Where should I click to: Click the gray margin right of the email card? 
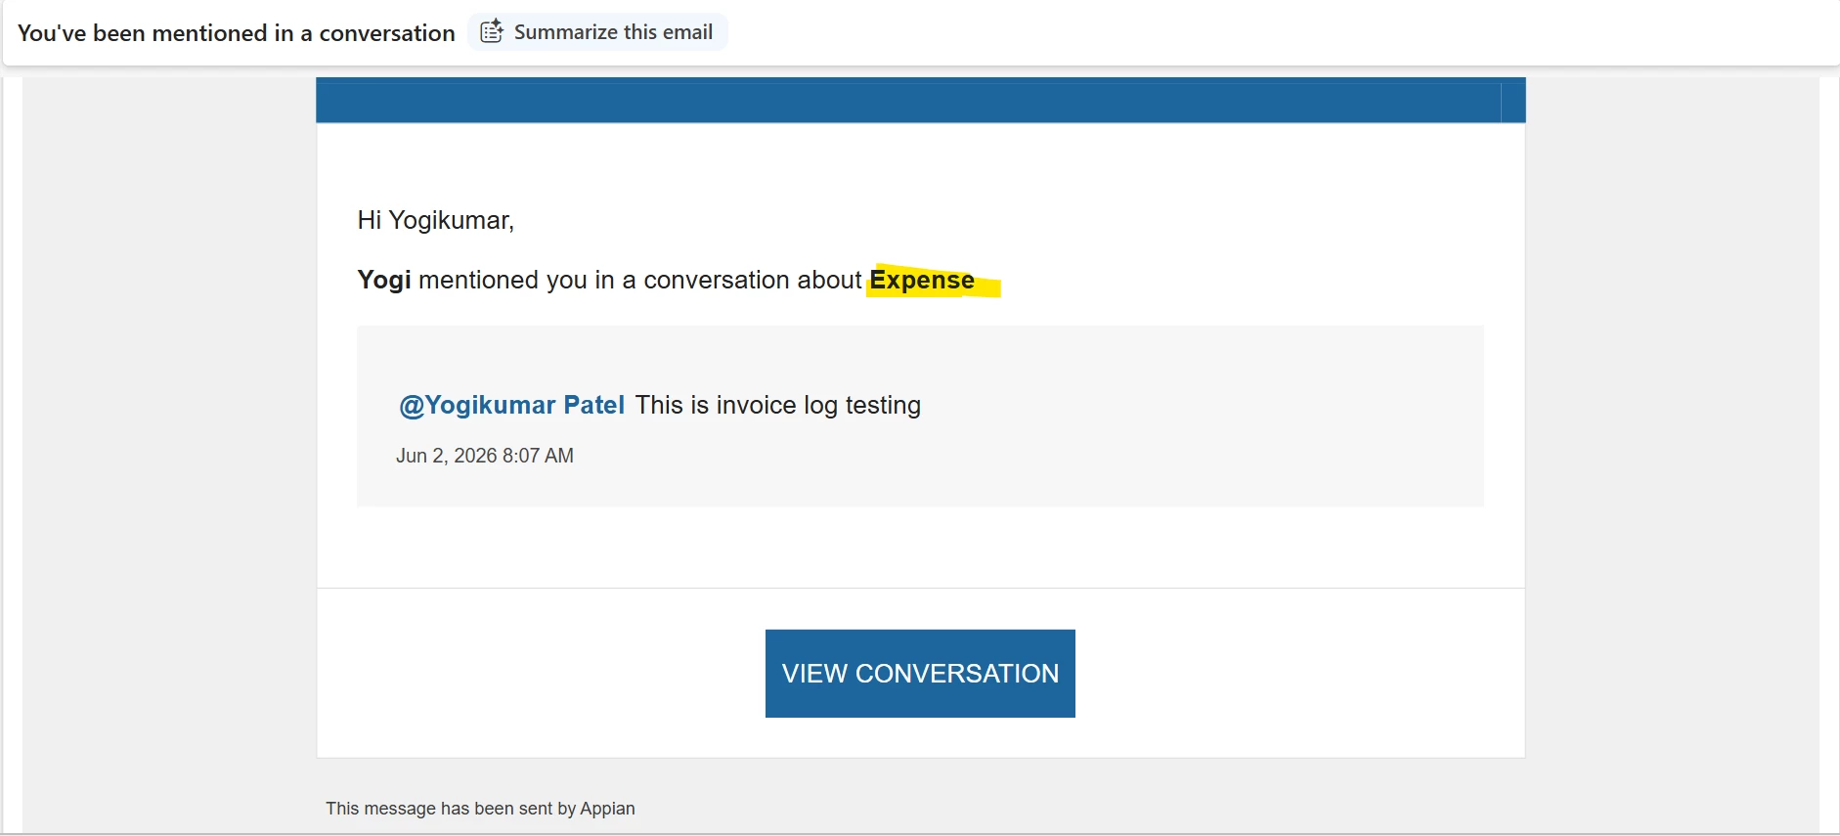pos(1672,440)
